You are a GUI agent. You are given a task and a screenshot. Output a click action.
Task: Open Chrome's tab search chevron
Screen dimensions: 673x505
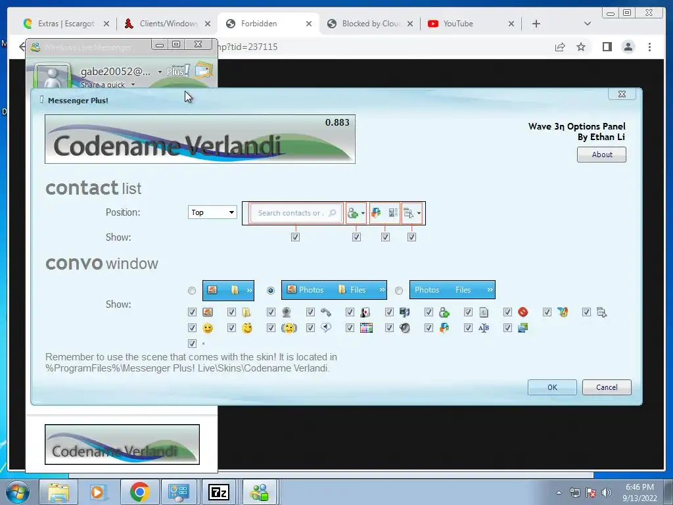587,24
